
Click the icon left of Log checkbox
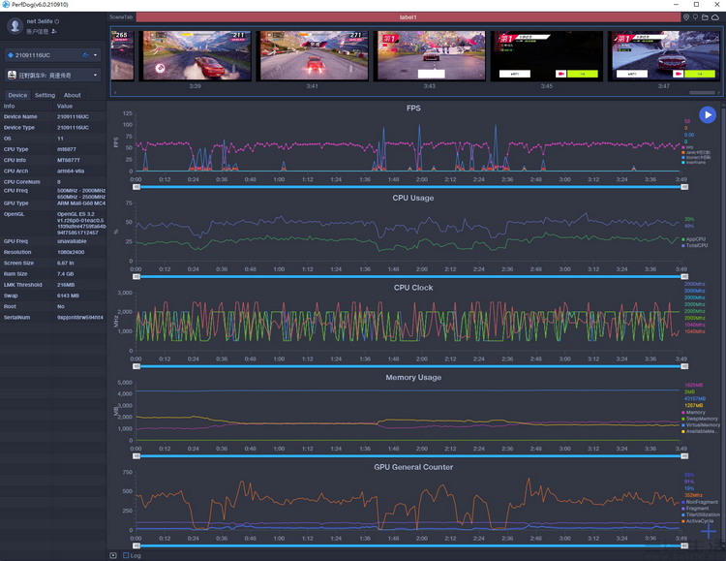point(113,555)
